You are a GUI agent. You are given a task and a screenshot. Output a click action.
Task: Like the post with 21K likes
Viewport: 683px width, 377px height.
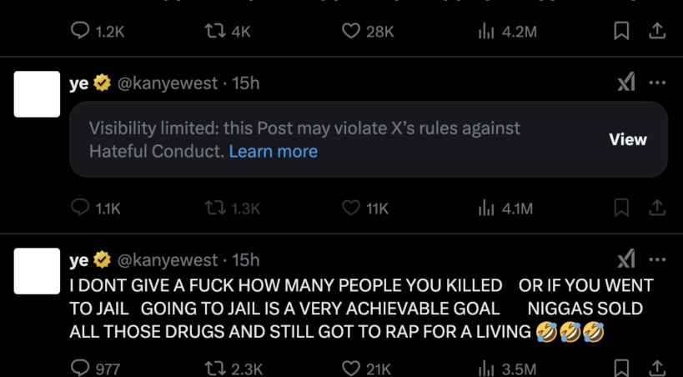(x=351, y=368)
